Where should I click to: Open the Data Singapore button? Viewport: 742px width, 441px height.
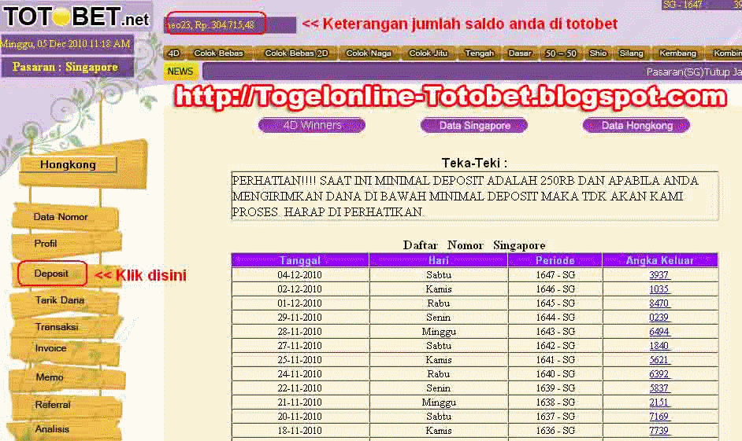[x=474, y=125]
